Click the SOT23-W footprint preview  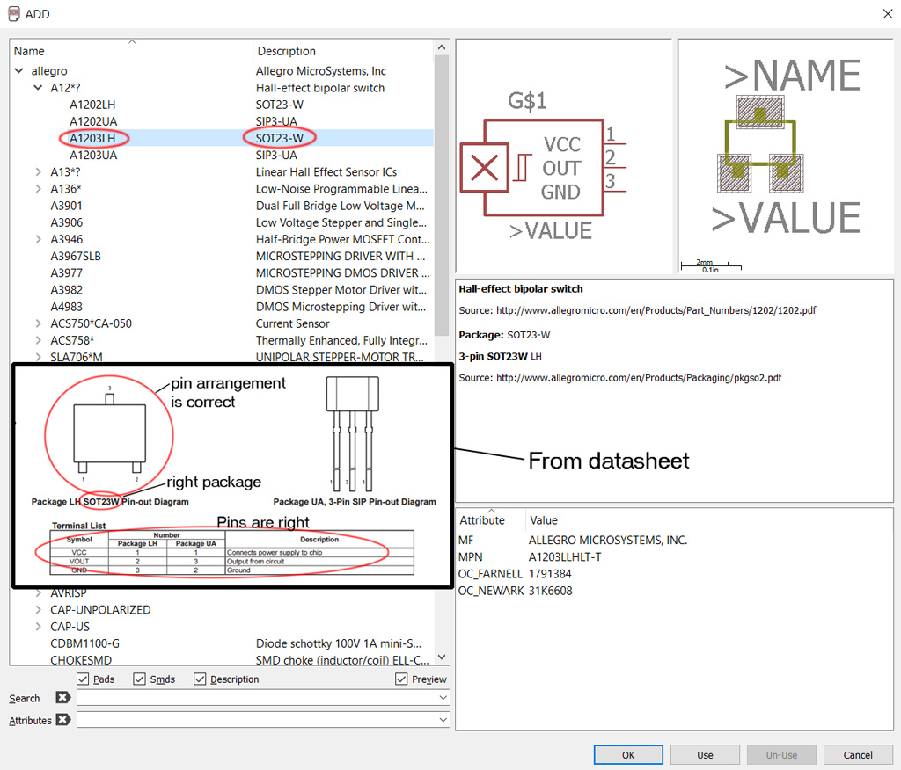(x=786, y=156)
